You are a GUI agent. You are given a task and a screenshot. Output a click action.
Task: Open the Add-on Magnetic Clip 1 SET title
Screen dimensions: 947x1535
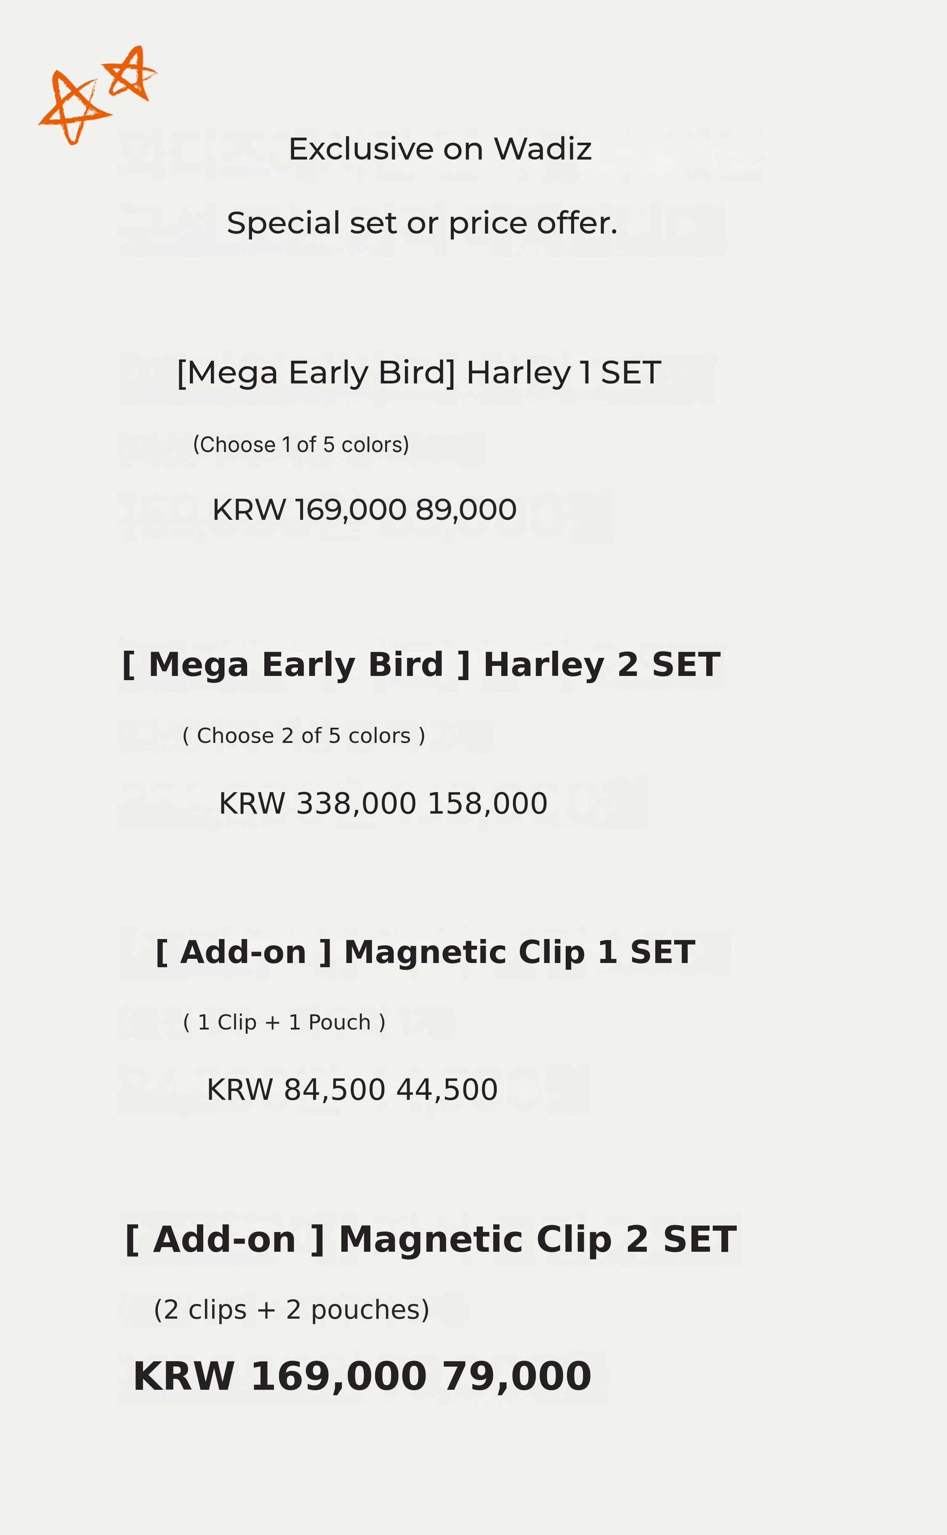click(425, 952)
